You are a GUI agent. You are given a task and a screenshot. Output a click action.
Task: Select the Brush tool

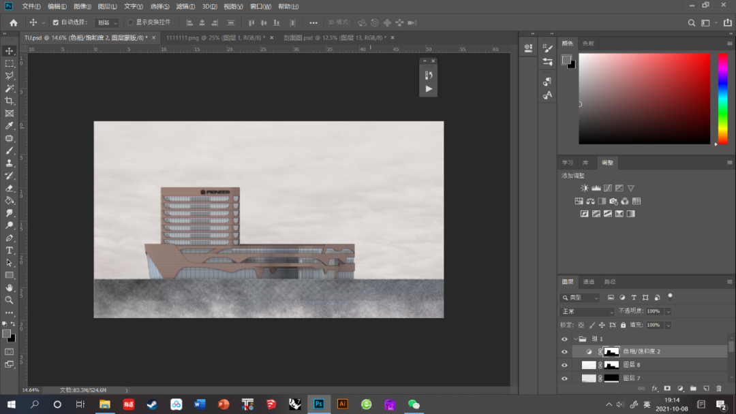[10, 150]
